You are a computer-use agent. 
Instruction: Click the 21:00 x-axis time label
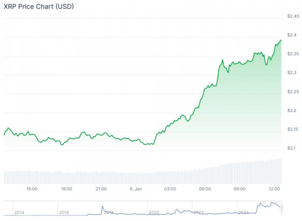101,189
